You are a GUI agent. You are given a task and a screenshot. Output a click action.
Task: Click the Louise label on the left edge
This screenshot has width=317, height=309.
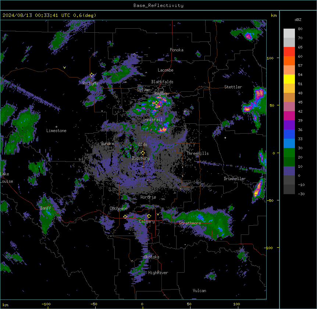tap(7, 181)
